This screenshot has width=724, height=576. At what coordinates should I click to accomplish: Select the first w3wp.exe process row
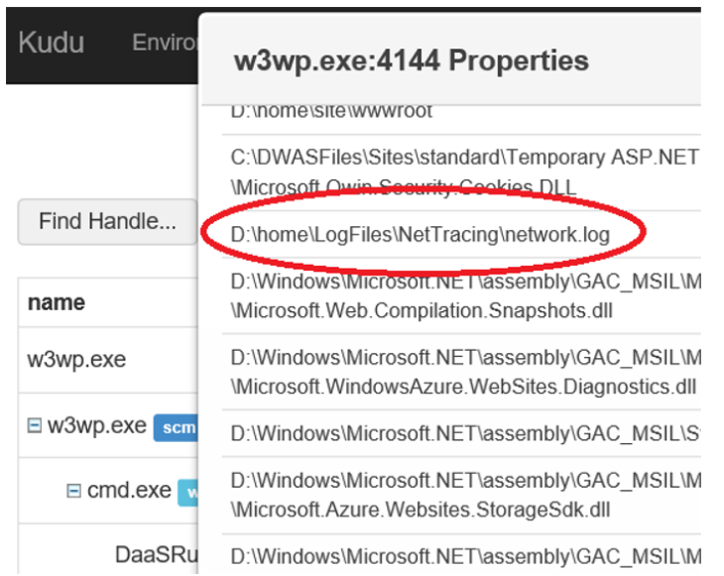pos(76,359)
